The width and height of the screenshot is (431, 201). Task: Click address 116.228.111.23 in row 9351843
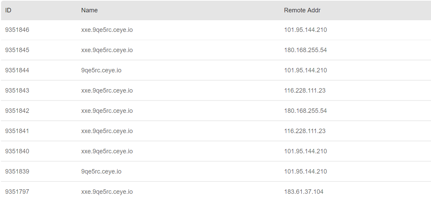(305, 91)
